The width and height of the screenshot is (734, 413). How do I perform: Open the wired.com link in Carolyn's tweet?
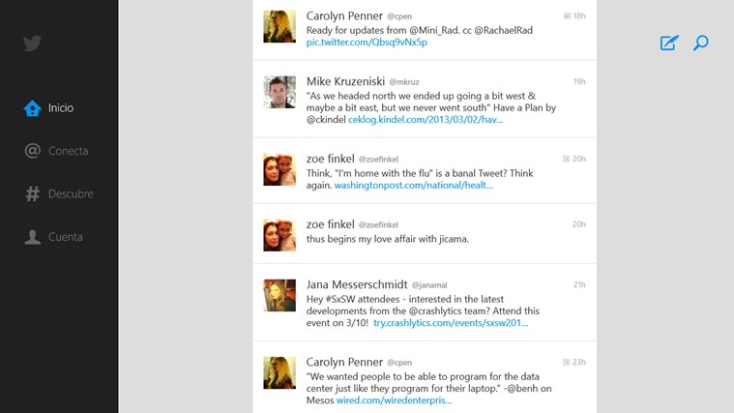[394, 399]
